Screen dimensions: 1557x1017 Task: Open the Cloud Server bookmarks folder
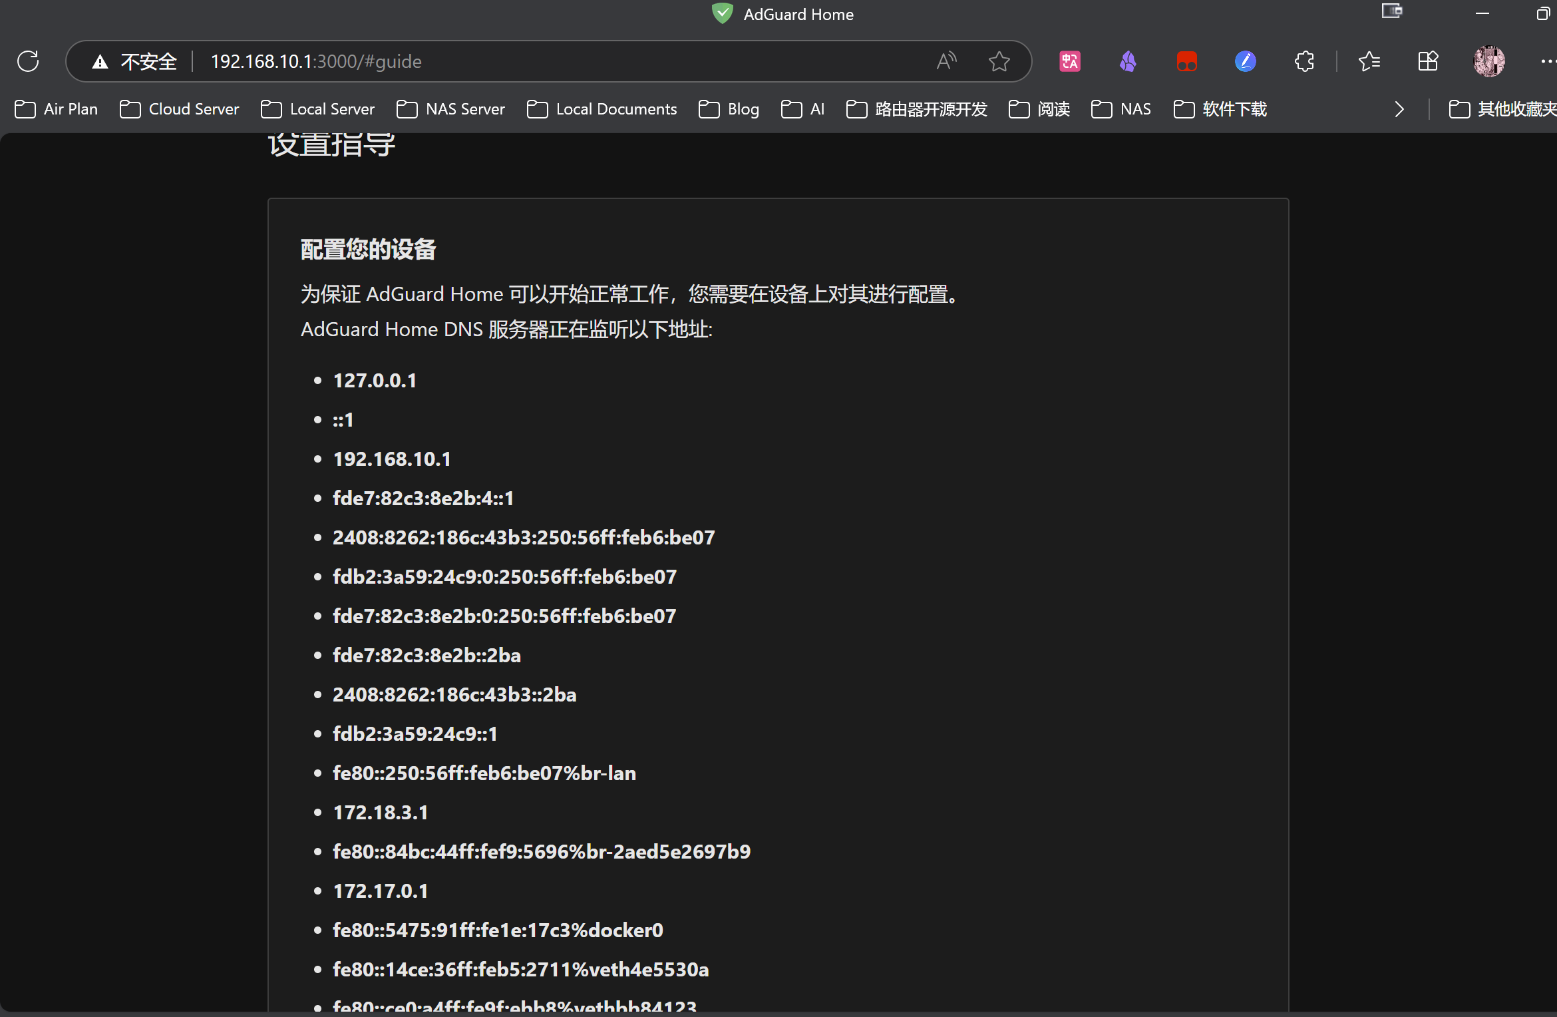(179, 109)
